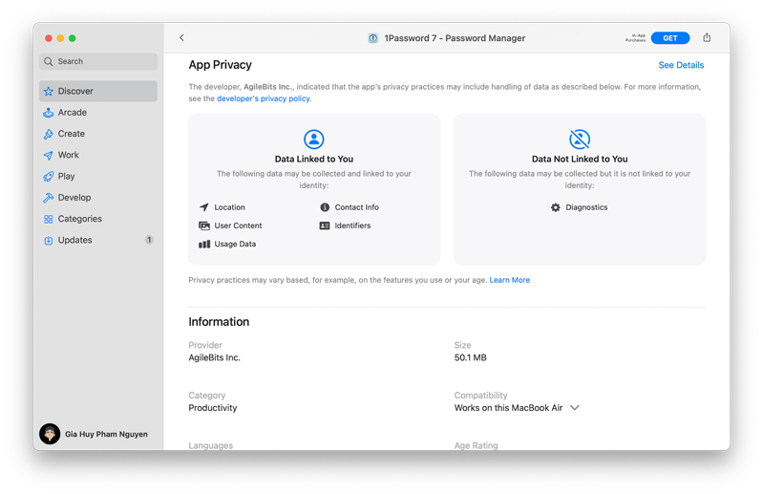Screen dimensions: 763x494
Task: Go to Arcade in sidebar
Action: (x=73, y=113)
